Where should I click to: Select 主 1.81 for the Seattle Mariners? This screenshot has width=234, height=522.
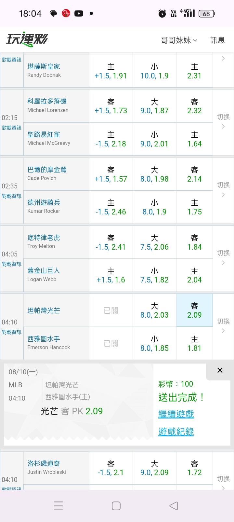(x=194, y=343)
